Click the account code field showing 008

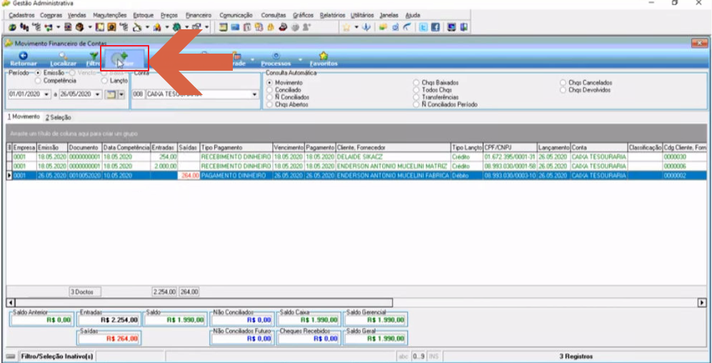point(139,94)
